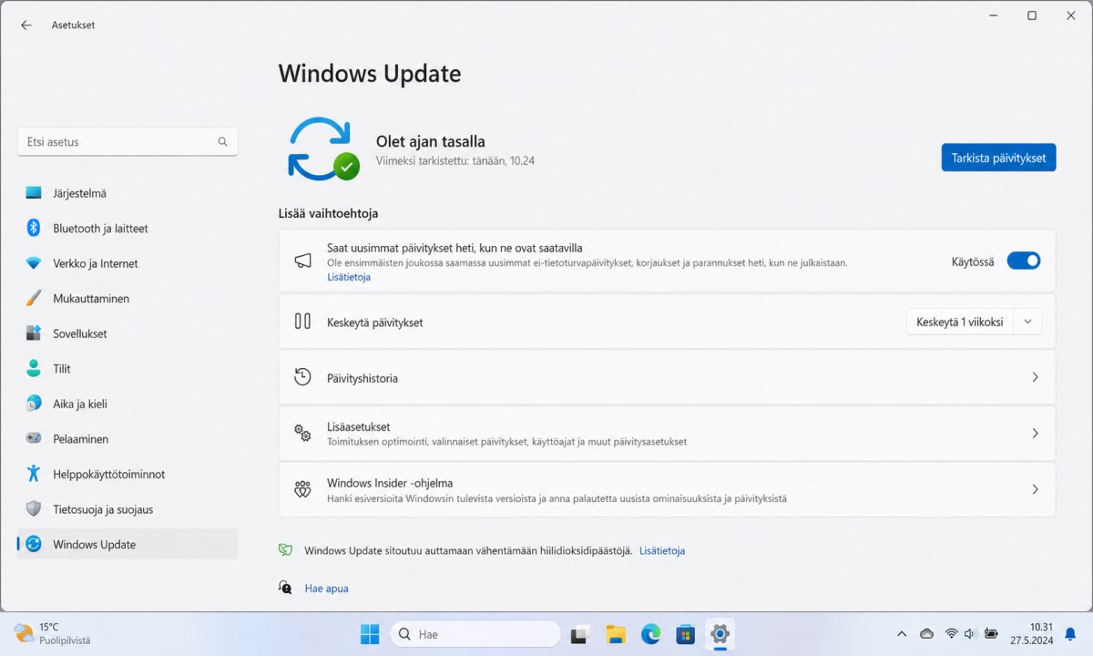
Task: Click the Sovellukset apps icon
Action: tap(34, 333)
